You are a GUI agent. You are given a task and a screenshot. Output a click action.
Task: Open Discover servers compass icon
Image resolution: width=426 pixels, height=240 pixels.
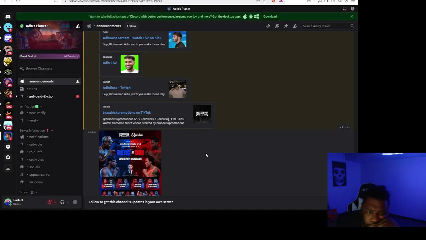(8, 157)
